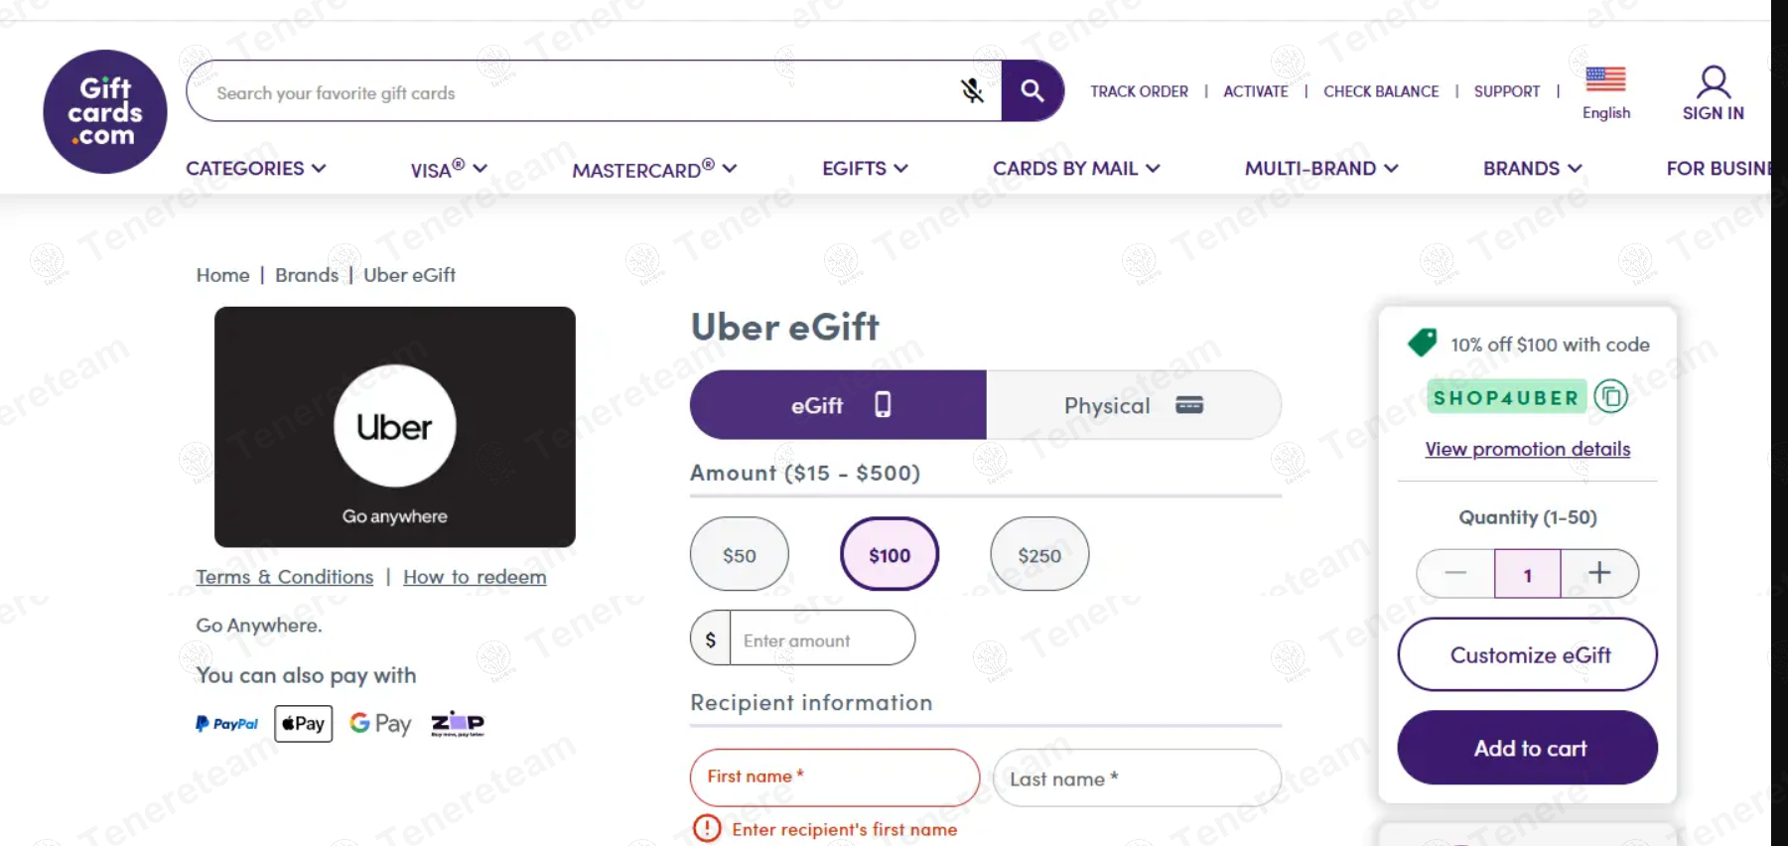Open the Track Order menu item

(x=1139, y=91)
